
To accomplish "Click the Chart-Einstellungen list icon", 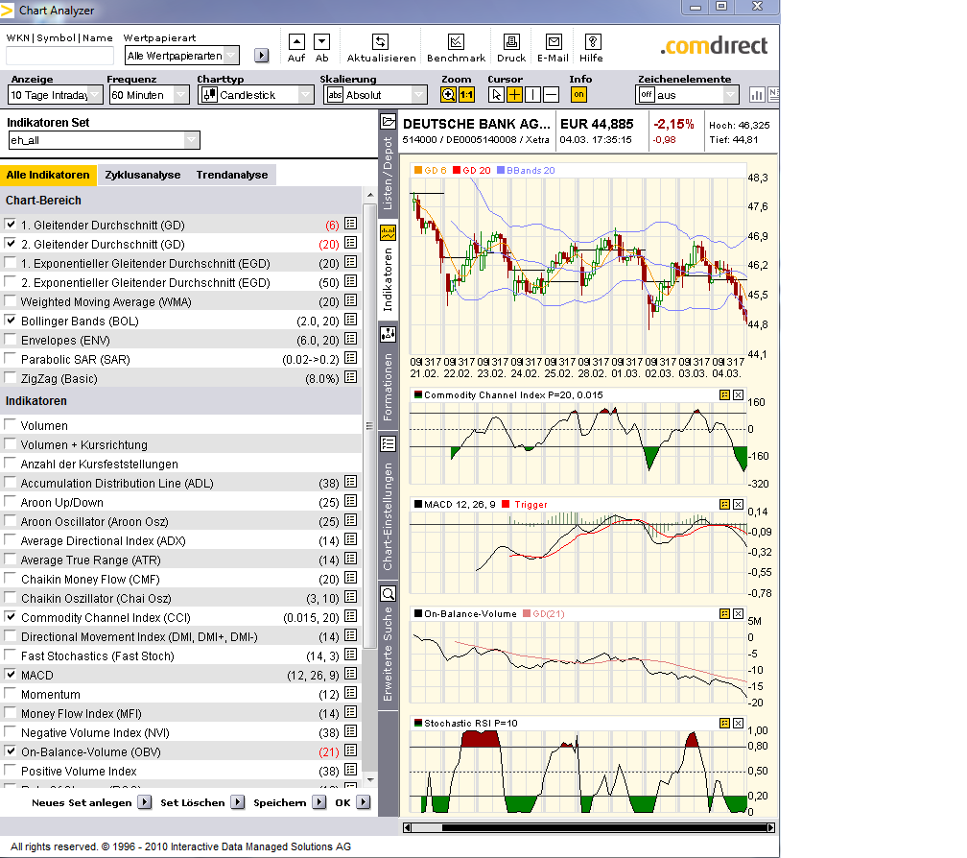I will click(x=388, y=444).
